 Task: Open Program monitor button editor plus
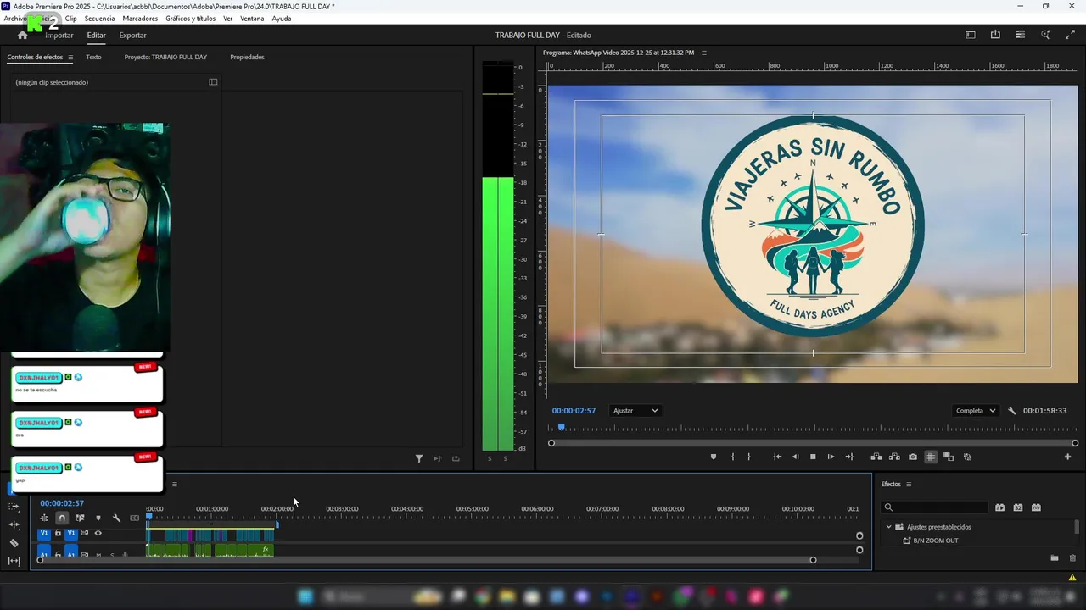pyautogui.click(x=1067, y=457)
